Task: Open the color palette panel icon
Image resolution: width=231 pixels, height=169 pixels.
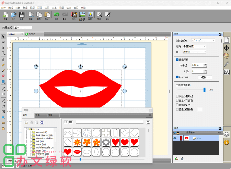Action: (x=227, y=56)
